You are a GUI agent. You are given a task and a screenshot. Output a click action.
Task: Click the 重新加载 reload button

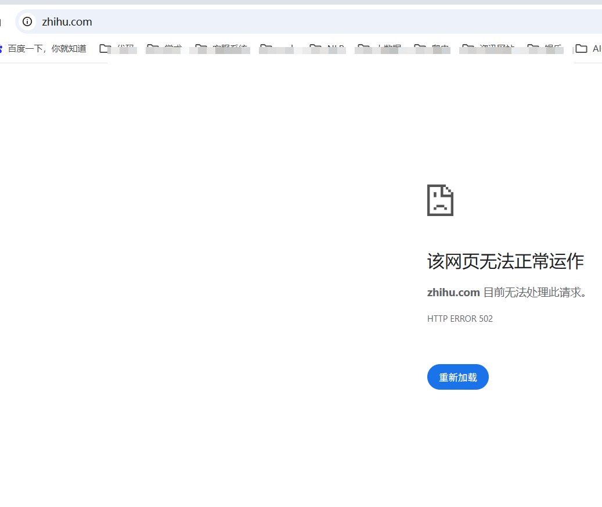(x=457, y=377)
